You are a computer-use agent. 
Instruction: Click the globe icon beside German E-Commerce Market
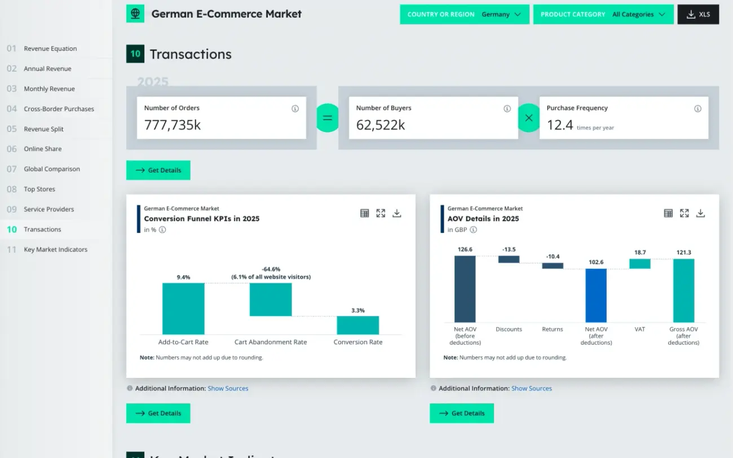click(135, 14)
